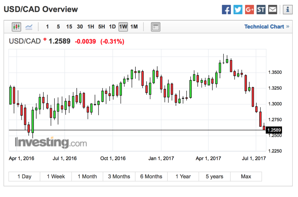Click the last red candlestick at 1.2589
The width and height of the screenshot is (298, 197).
(264, 128)
